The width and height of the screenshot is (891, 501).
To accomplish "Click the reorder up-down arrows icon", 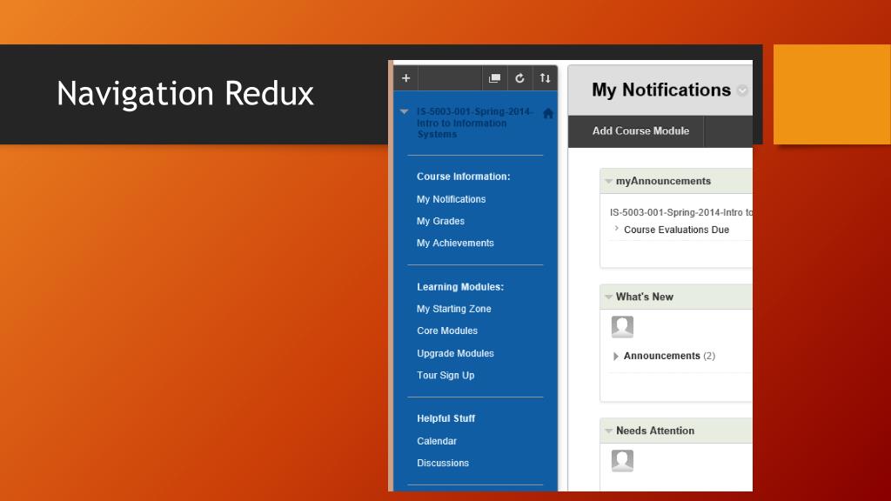I will point(545,78).
